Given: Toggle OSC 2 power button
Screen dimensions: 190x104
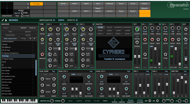Looking at the screenshot, I should click(77, 24).
